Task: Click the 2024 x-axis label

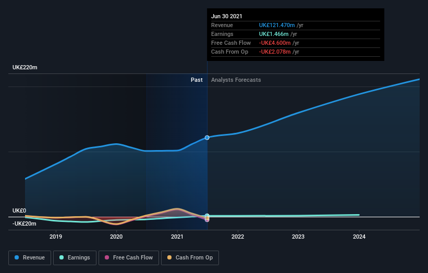Action: [359, 237]
